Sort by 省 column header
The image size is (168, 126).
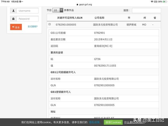point(155,18)
